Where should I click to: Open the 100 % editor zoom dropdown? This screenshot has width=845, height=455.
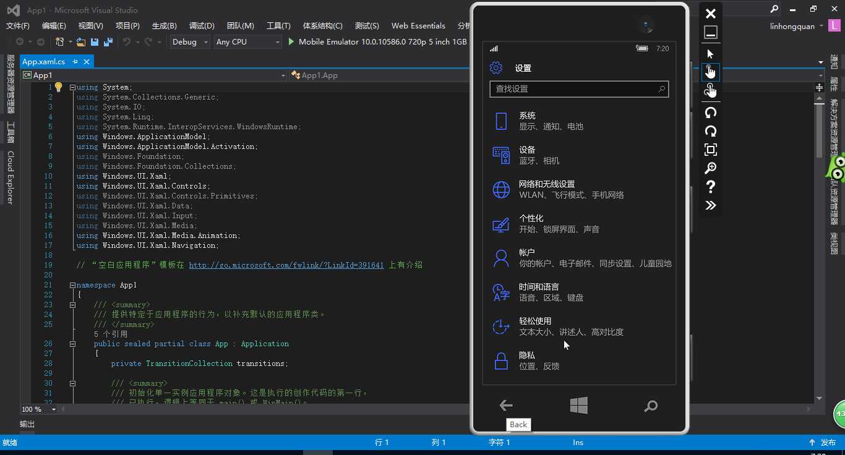38,409
